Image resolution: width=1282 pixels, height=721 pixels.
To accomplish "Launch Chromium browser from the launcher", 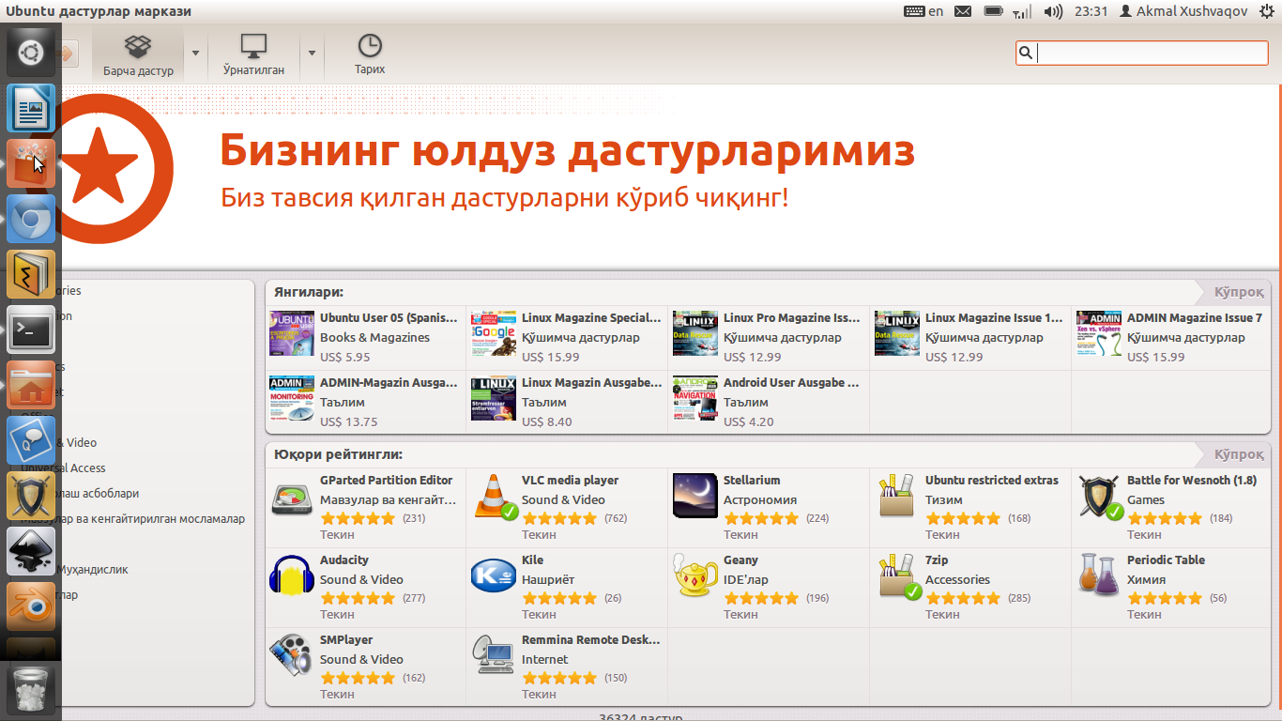I will [31, 219].
